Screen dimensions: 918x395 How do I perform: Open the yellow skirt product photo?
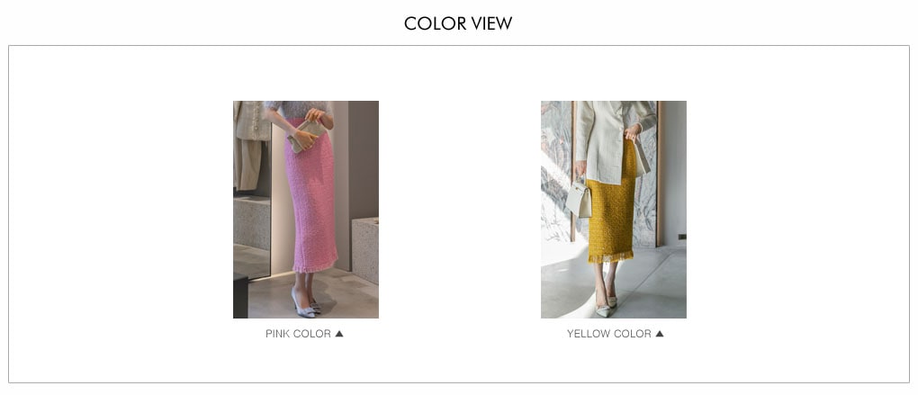(614, 210)
